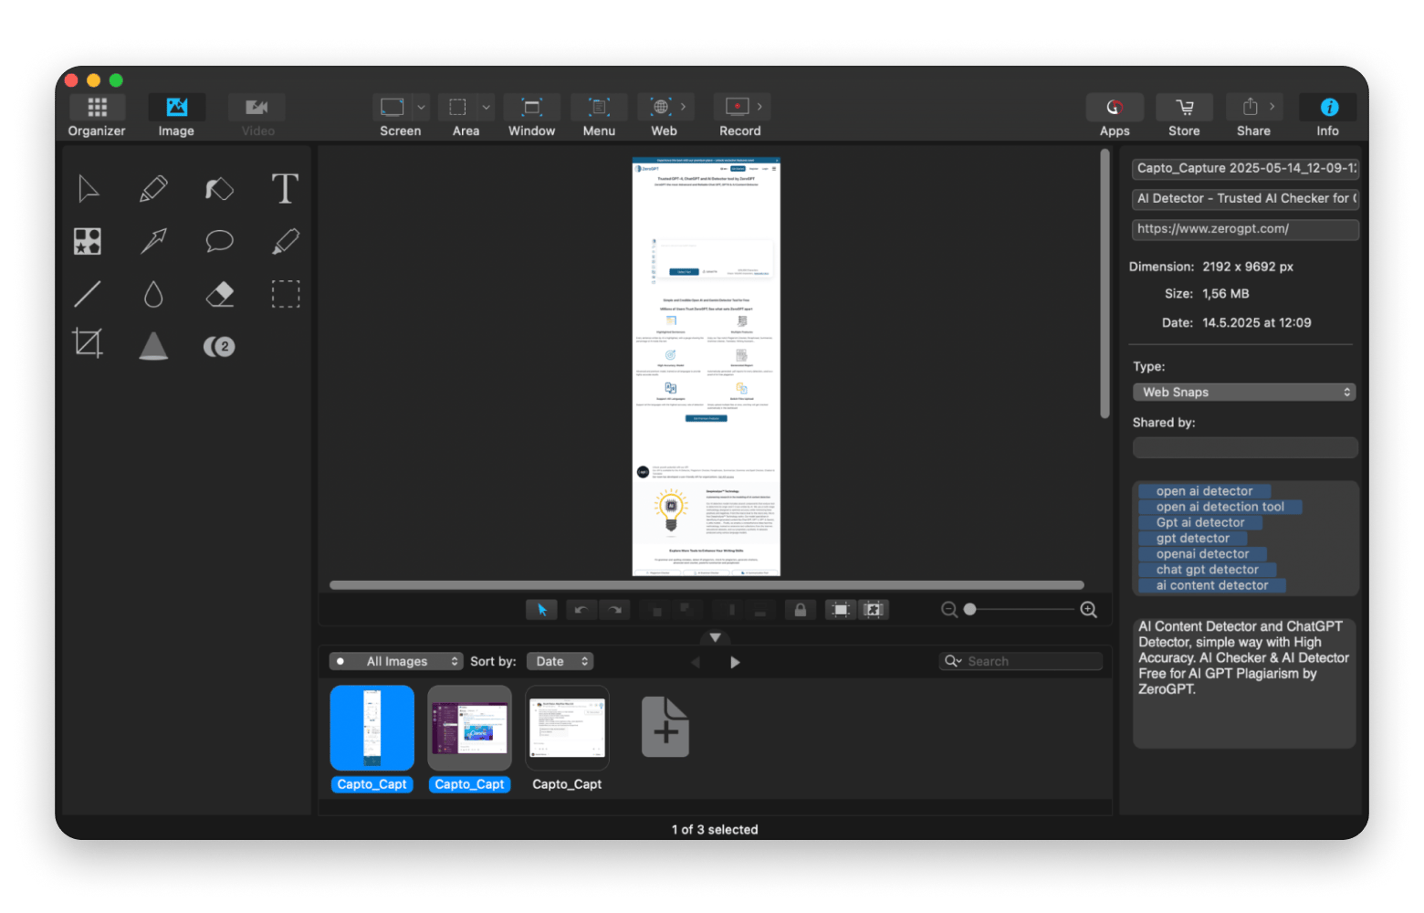Expand the Sort by Date dropdown
This screenshot has height=913, width=1424.
[560, 661]
